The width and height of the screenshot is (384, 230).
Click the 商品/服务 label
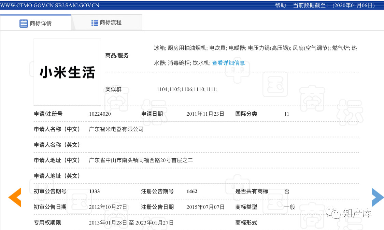pyautogui.click(x=117, y=56)
